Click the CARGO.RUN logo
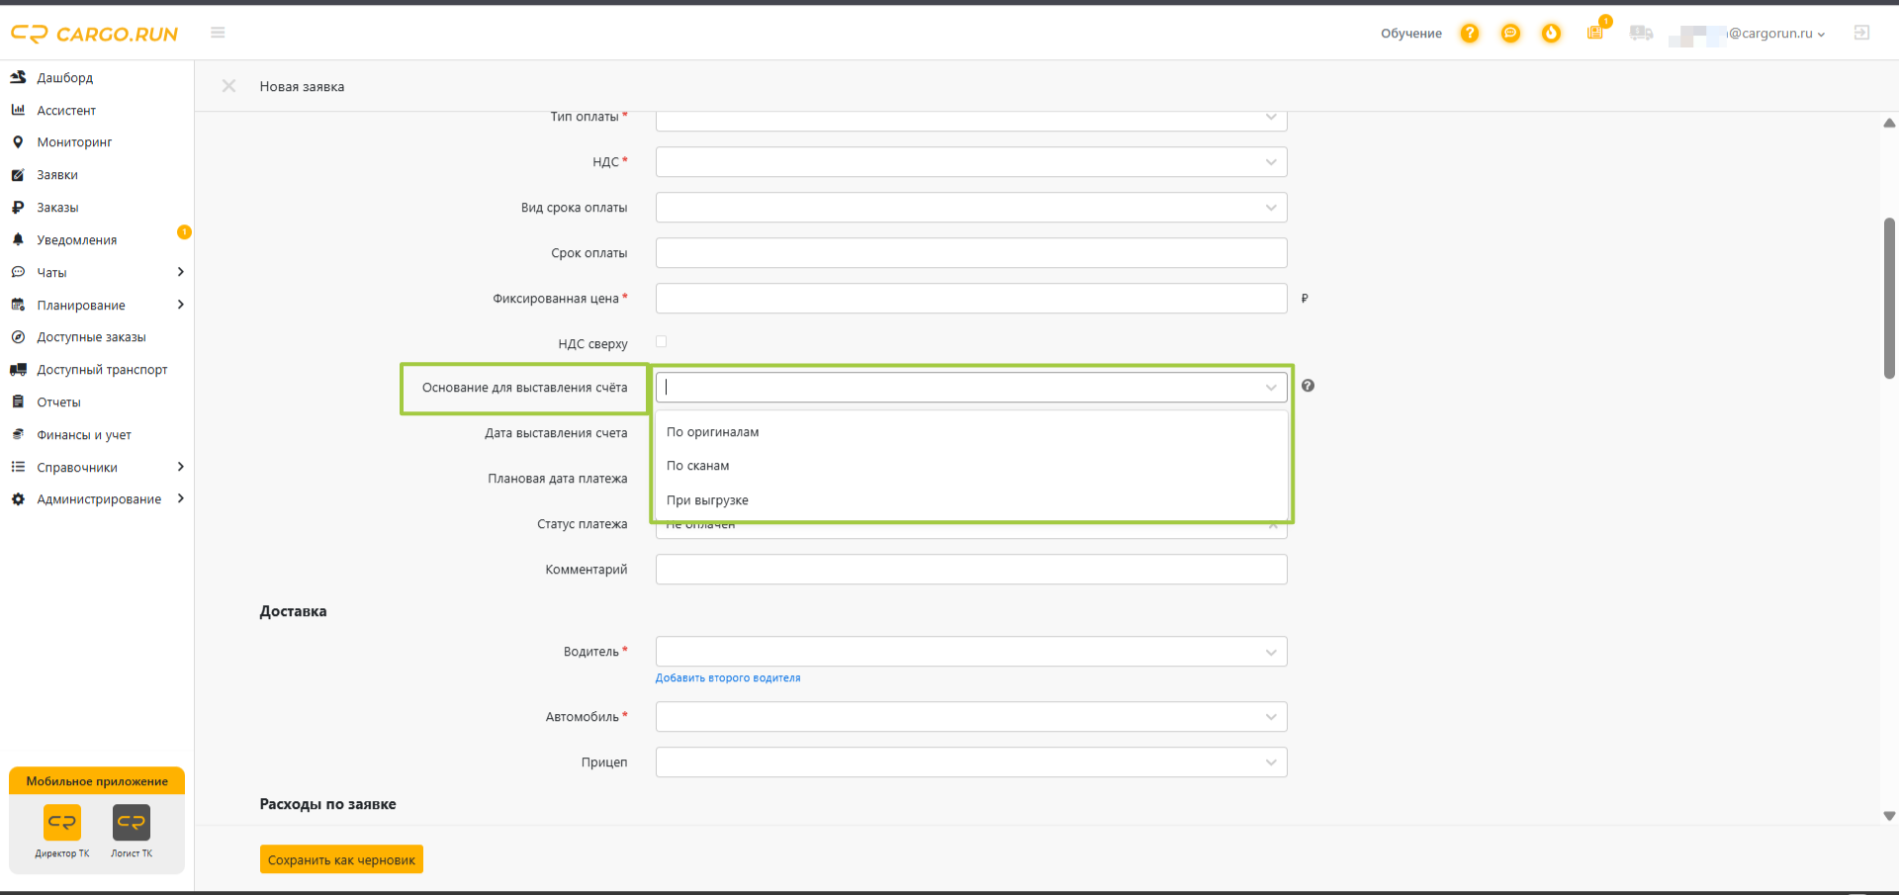The image size is (1899, 895). click(94, 34)
